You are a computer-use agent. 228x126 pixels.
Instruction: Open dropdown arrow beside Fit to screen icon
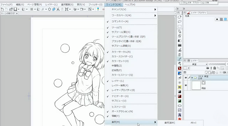(x=93, y=10)
